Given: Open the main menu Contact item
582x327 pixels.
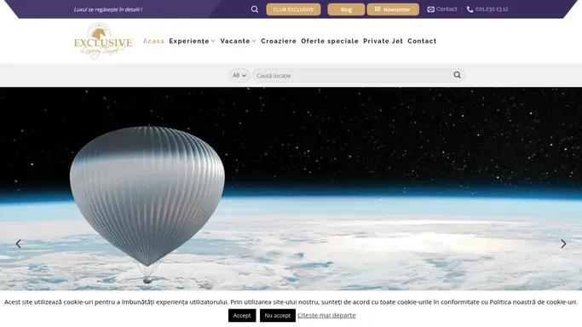Looking at the screenshot, I should pyautogui.click(x=422, y=41).
